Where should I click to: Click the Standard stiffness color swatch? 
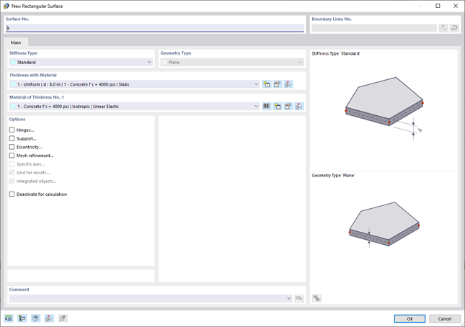point(14,62)
